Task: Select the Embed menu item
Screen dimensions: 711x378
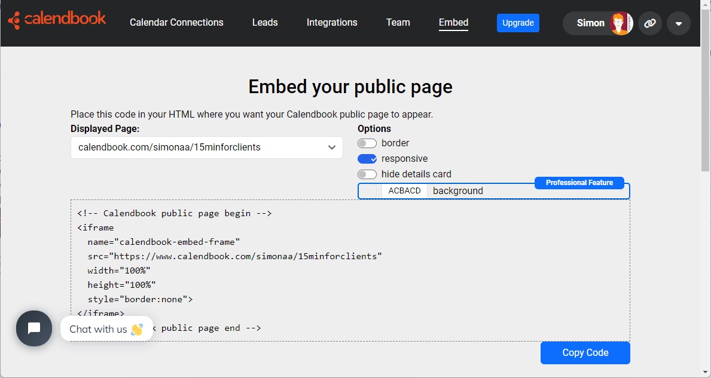Action: tap(453, 23)
